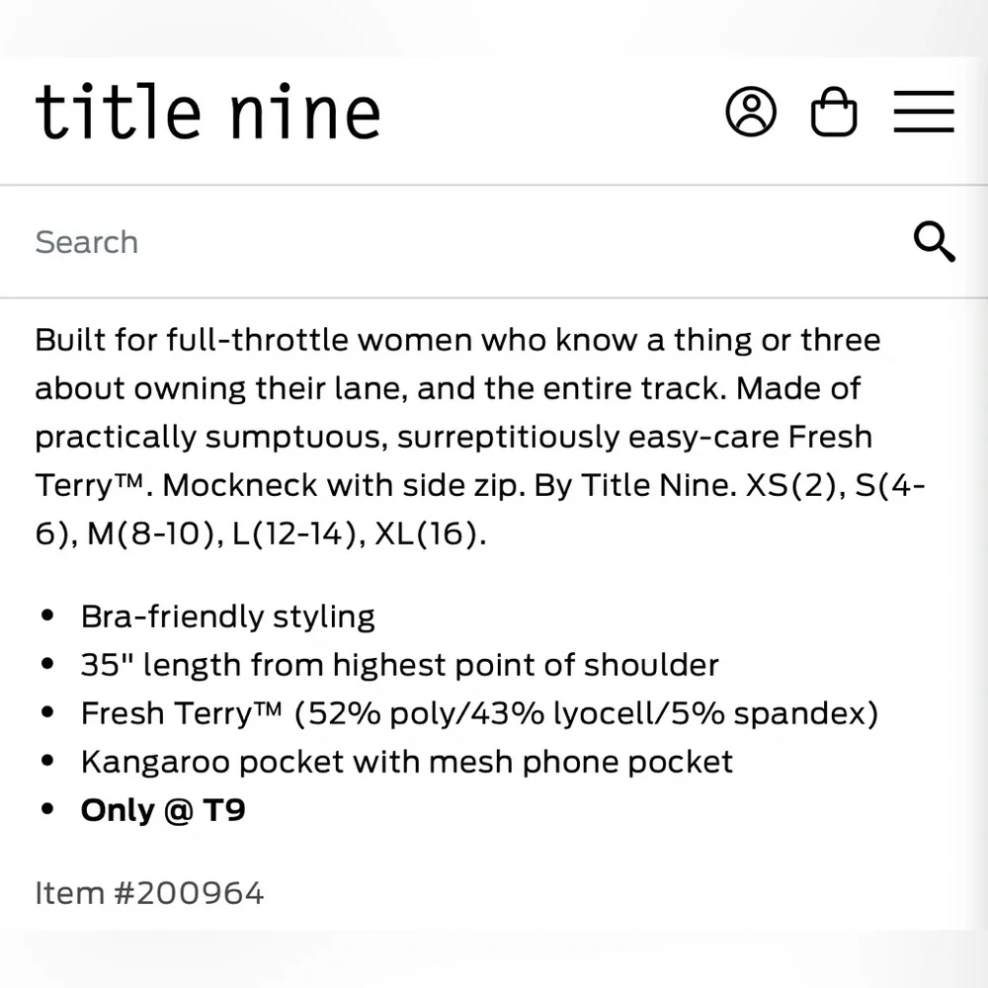Click the magnifying glass search icon

934,241
